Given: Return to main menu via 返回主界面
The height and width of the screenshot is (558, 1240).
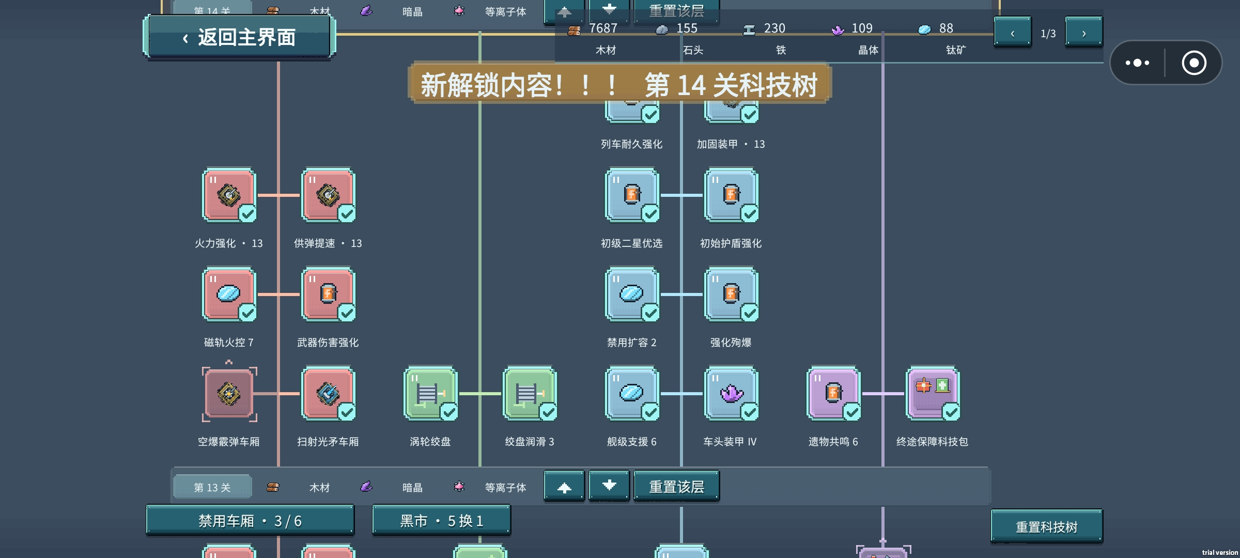Looking at the screenshot, I should click(x=239, y=37).
